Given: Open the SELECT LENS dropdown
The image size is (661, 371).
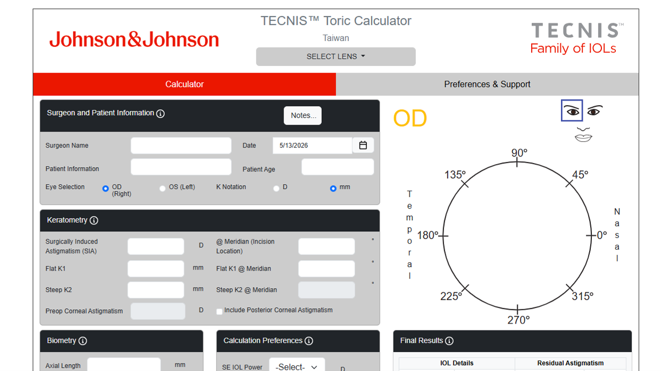Looking at the screenshot, I should (x=336, y=57).
